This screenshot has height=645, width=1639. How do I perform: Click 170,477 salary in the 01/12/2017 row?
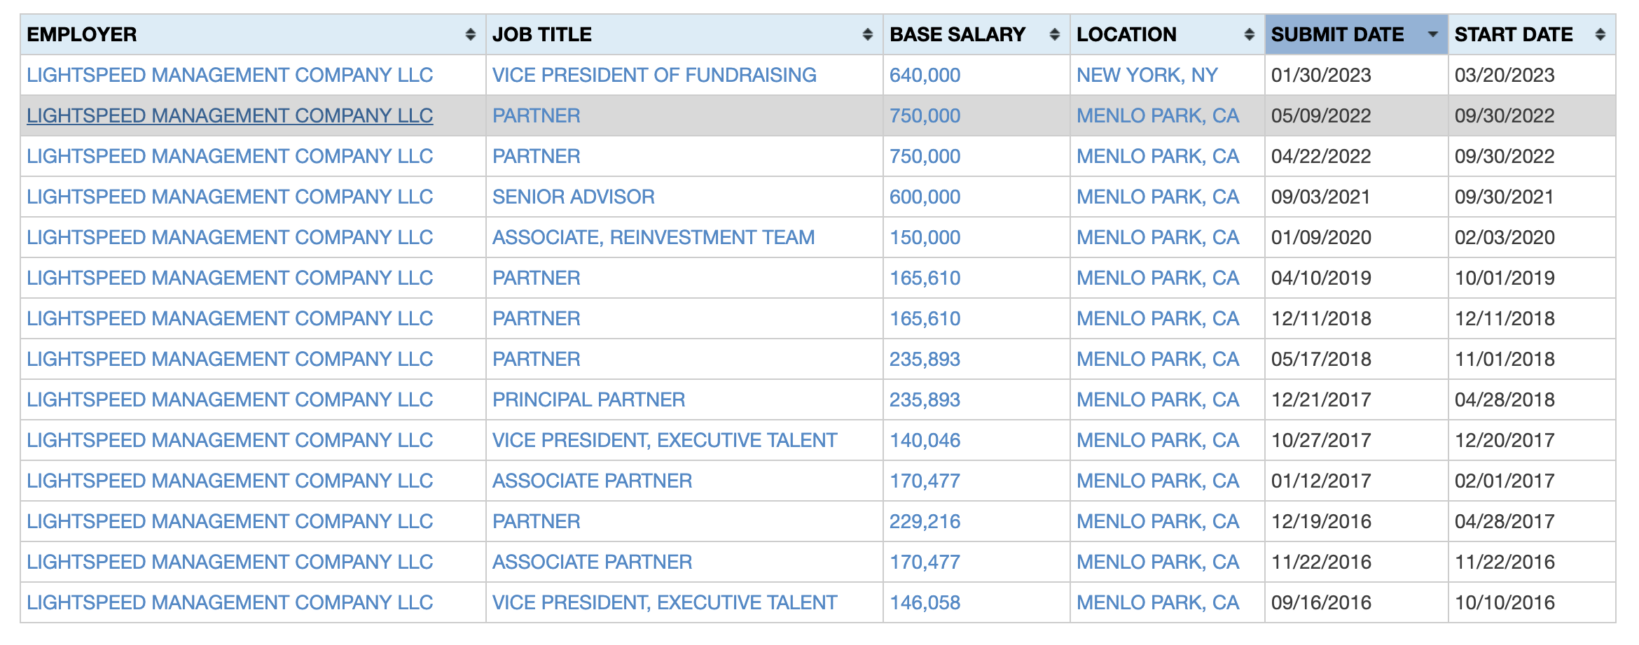click(x=925, y=481)
